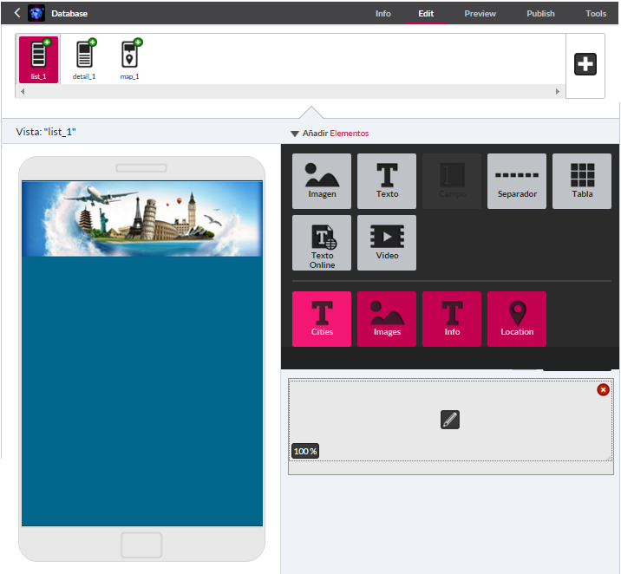
Task: Click the Database title text
Action: pyautogui.click(x=69, y=14)
